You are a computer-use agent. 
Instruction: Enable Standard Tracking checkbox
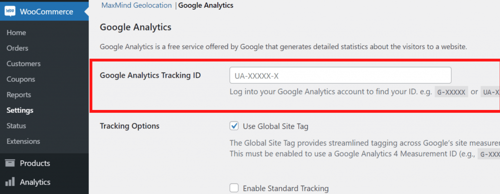pyautogui.click(x=234, y=188)
